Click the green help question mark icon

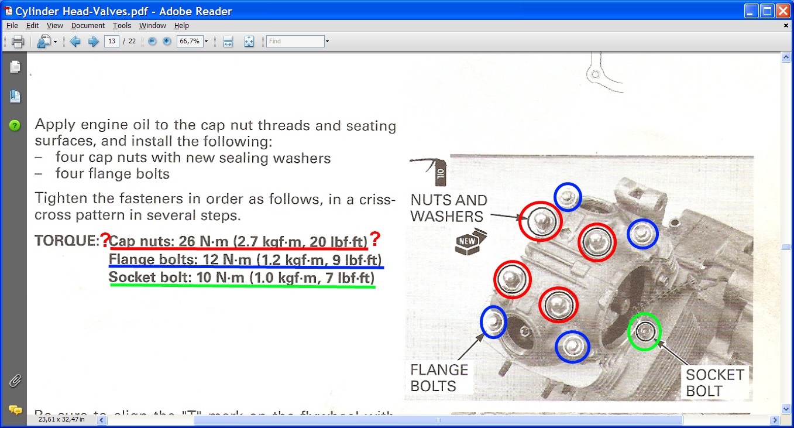15,125
